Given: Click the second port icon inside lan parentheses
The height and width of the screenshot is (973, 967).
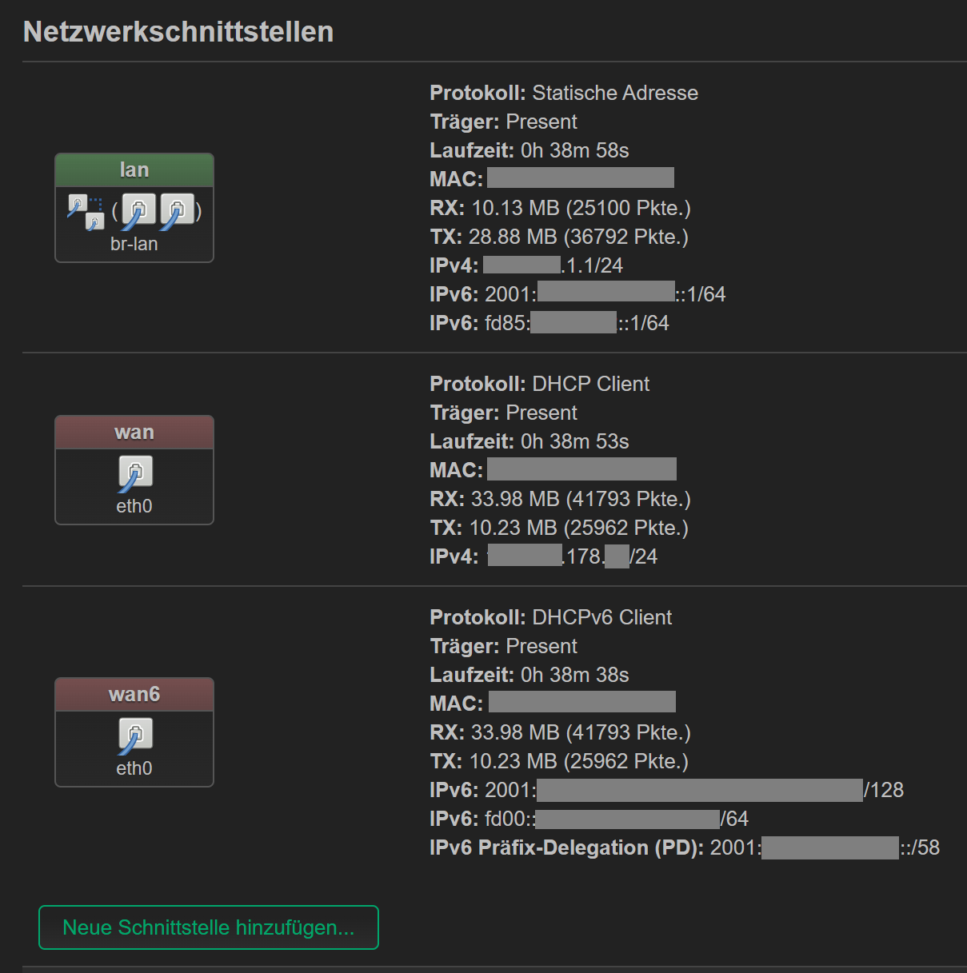Looking at the screenshot, I should pos(177,211).
